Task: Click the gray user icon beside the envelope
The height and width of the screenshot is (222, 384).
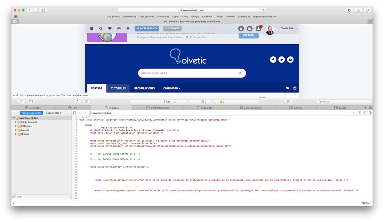Action: tap(241, 29)
